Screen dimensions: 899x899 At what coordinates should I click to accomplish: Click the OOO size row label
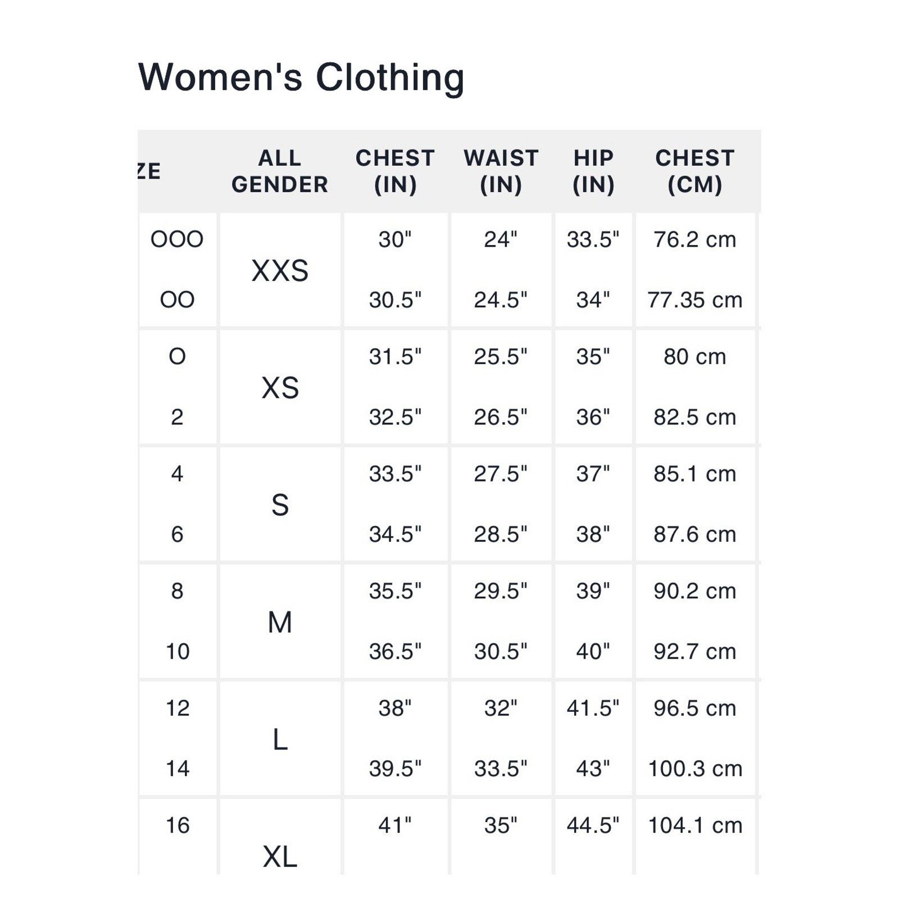coord(177,239)
